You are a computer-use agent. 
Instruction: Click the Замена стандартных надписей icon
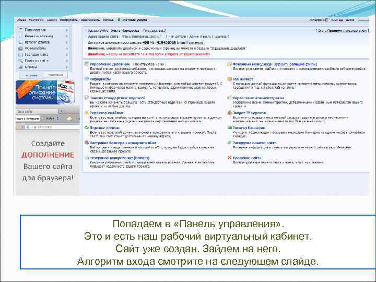pos(86,98)
